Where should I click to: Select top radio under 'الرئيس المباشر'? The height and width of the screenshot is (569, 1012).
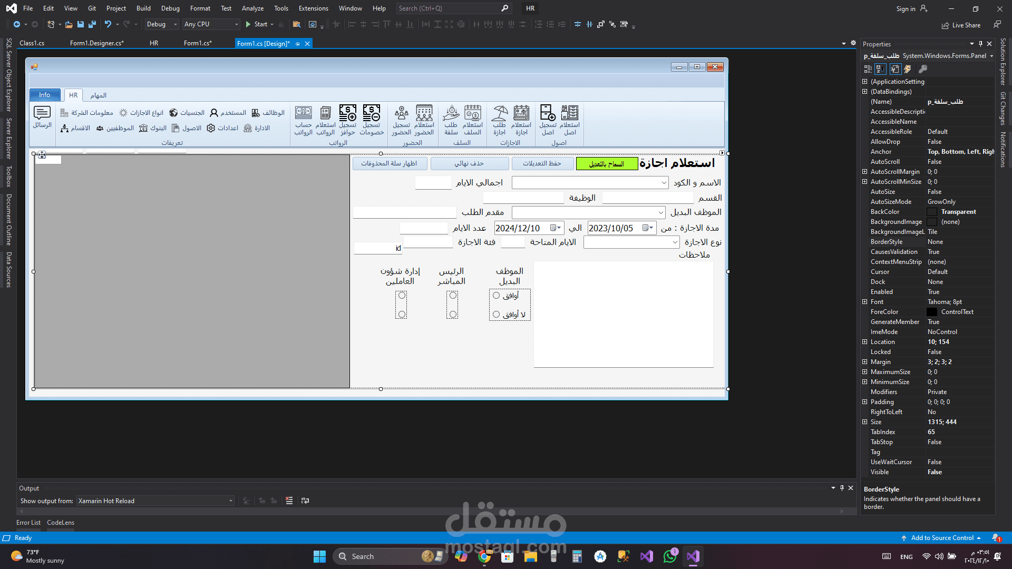tap(453, 296)
